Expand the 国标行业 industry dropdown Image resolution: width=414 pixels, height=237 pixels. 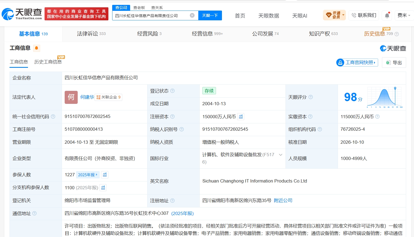point(281,155)
